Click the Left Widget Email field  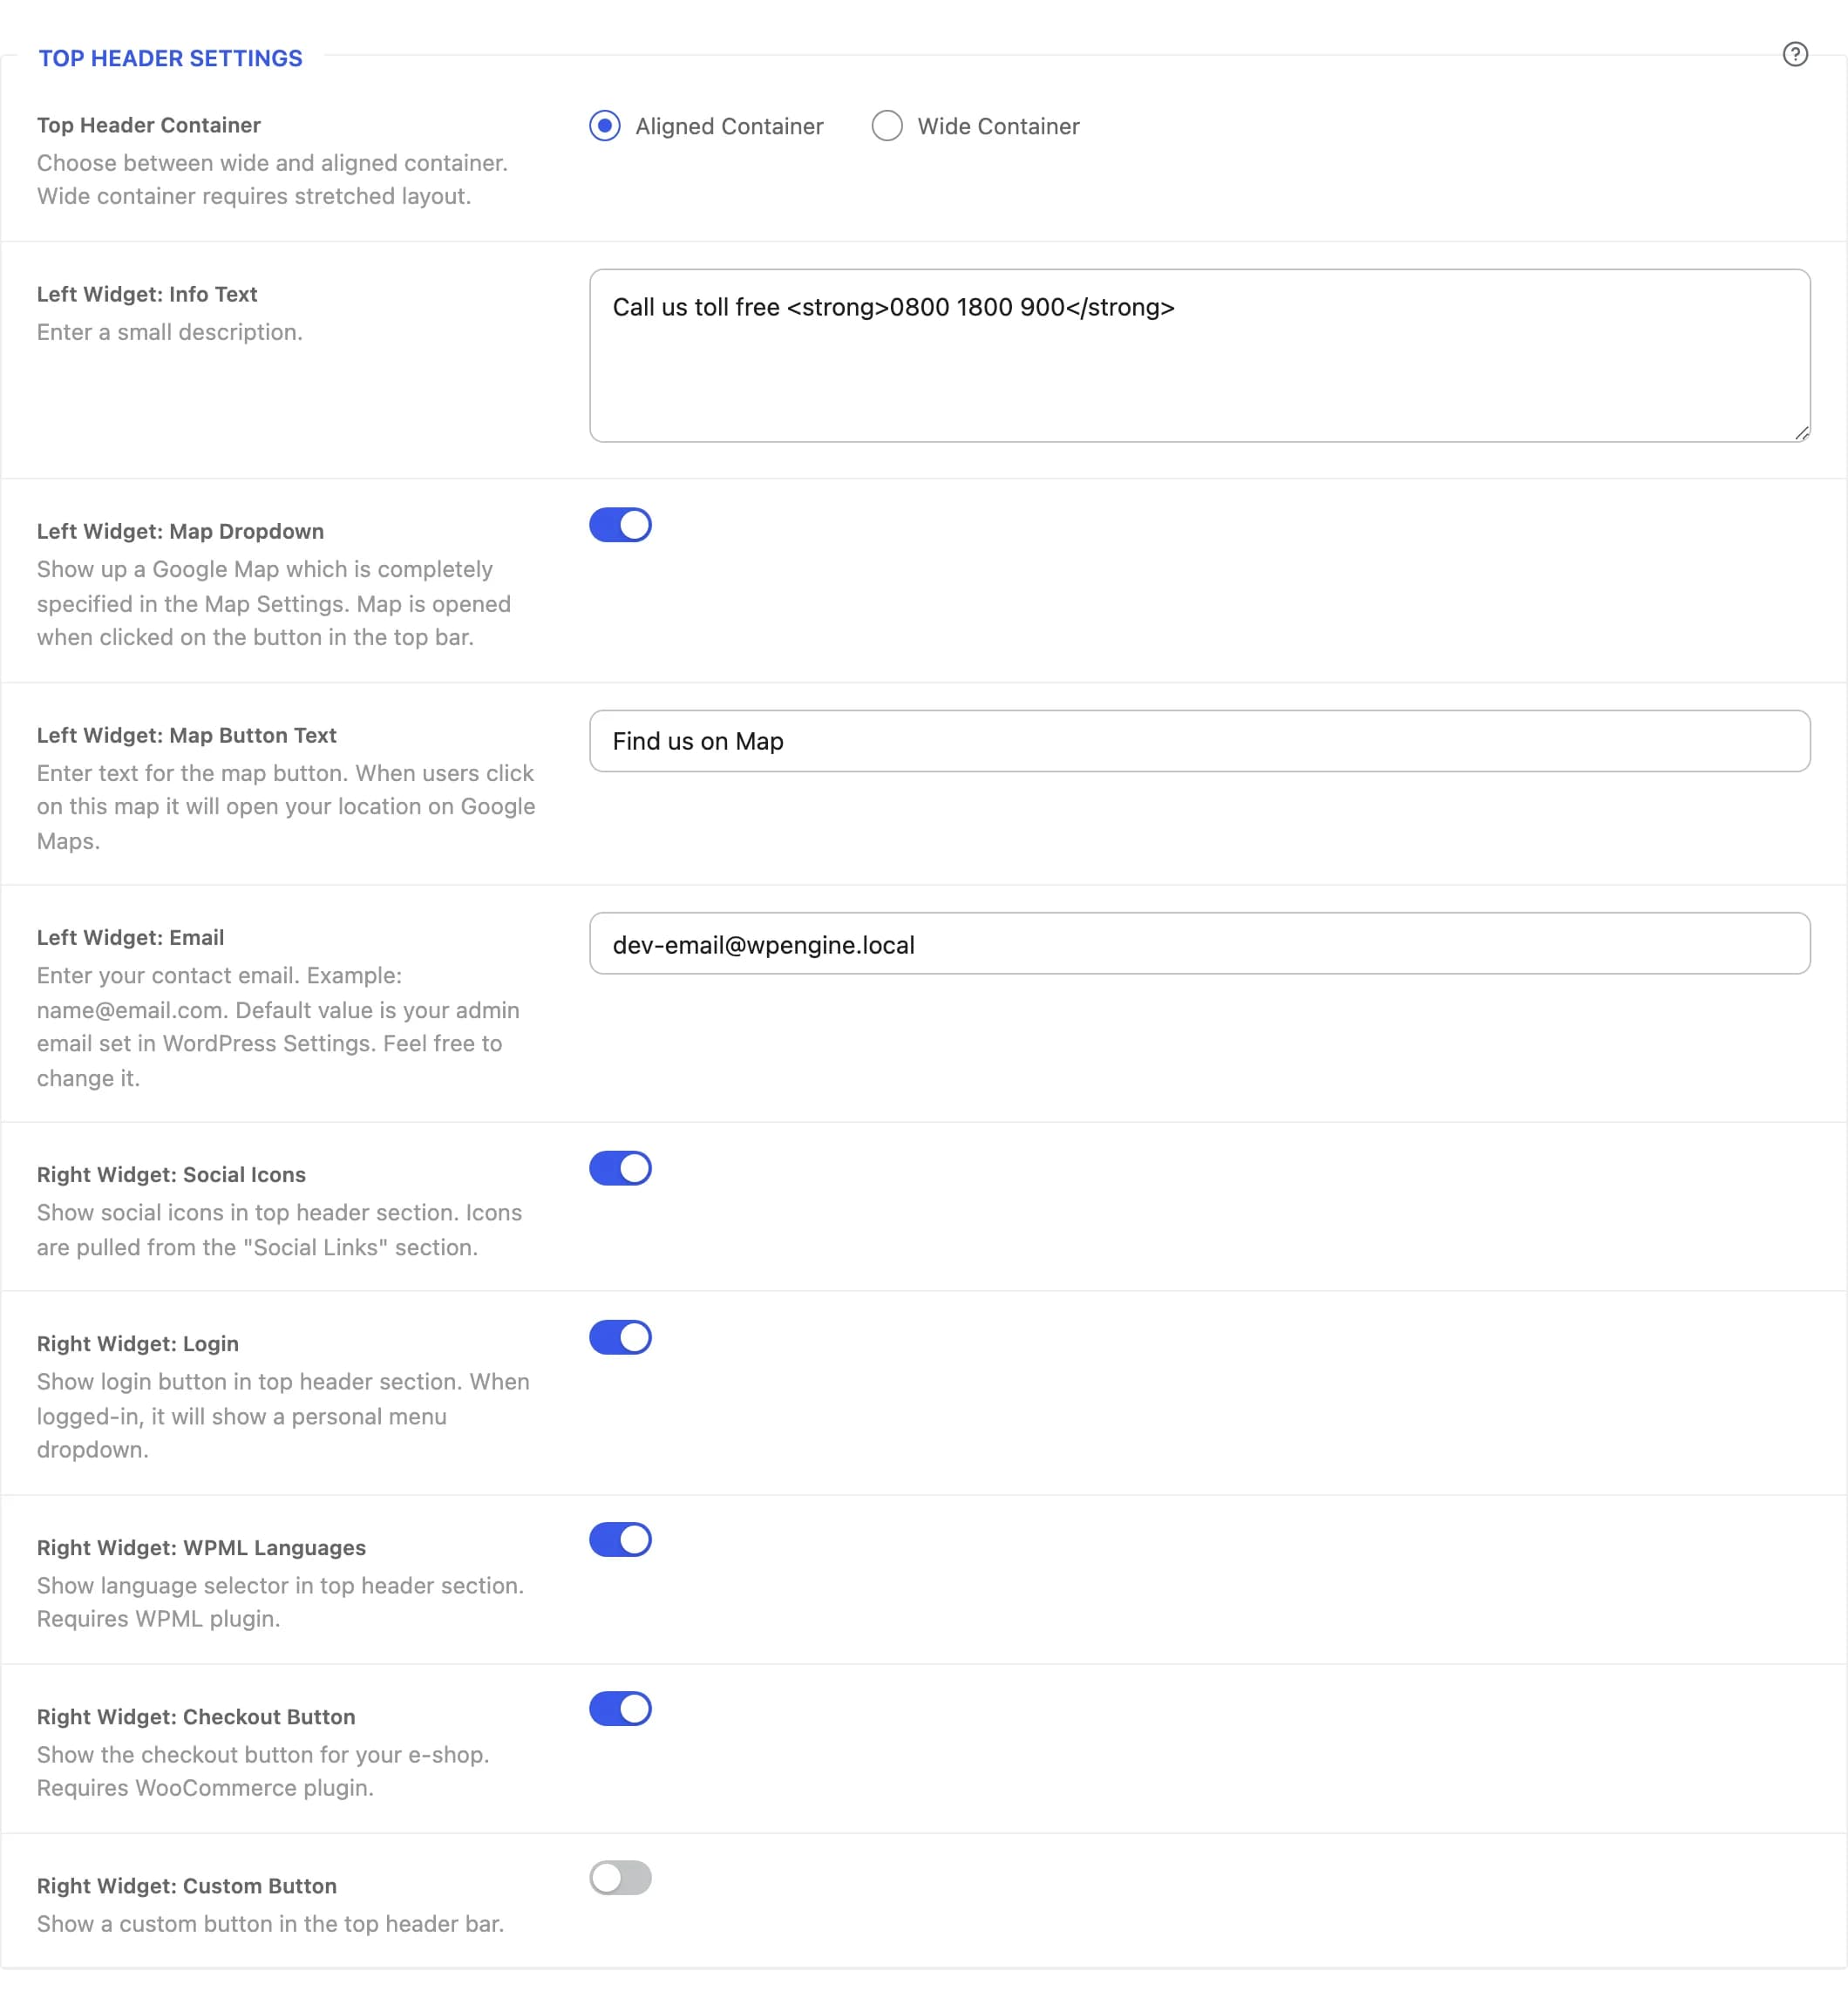coord(1199,943)
